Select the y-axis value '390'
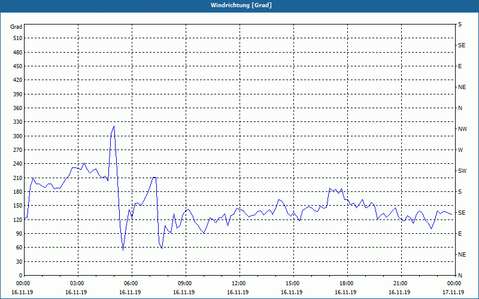 tap(18, 94)
